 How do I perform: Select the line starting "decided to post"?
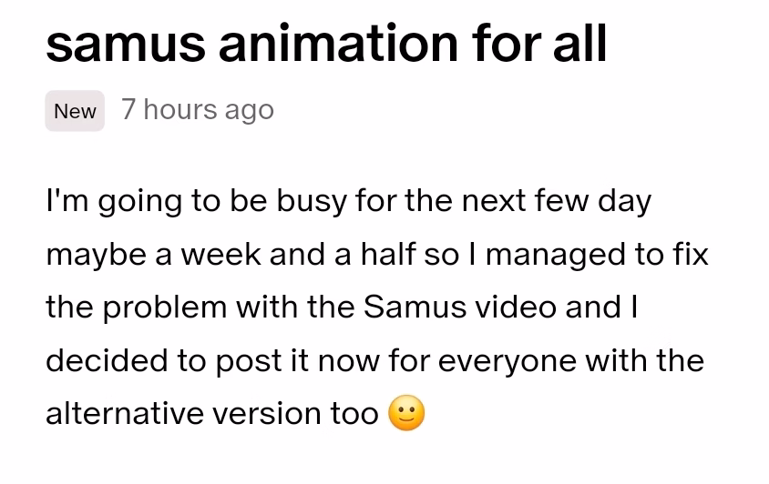tap(374, 360)
